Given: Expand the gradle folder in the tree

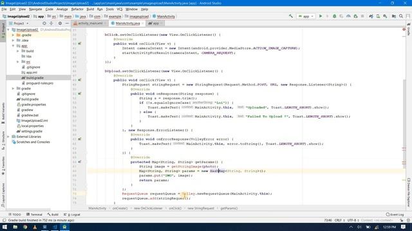Looking at the screenshot, I should [x=13, y=89].
